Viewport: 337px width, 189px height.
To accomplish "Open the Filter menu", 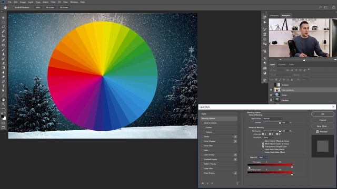I will coord(53,2).
